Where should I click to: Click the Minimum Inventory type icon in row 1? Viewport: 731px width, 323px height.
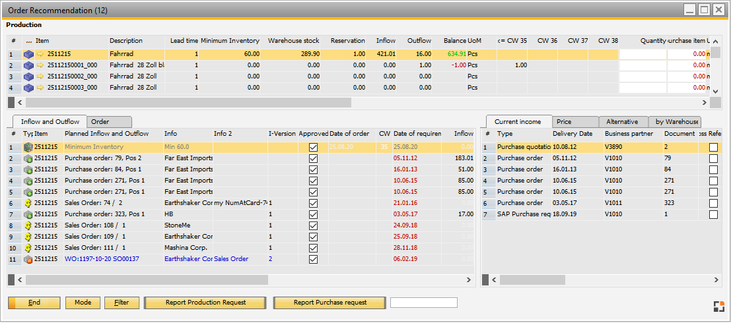point(28,147)
